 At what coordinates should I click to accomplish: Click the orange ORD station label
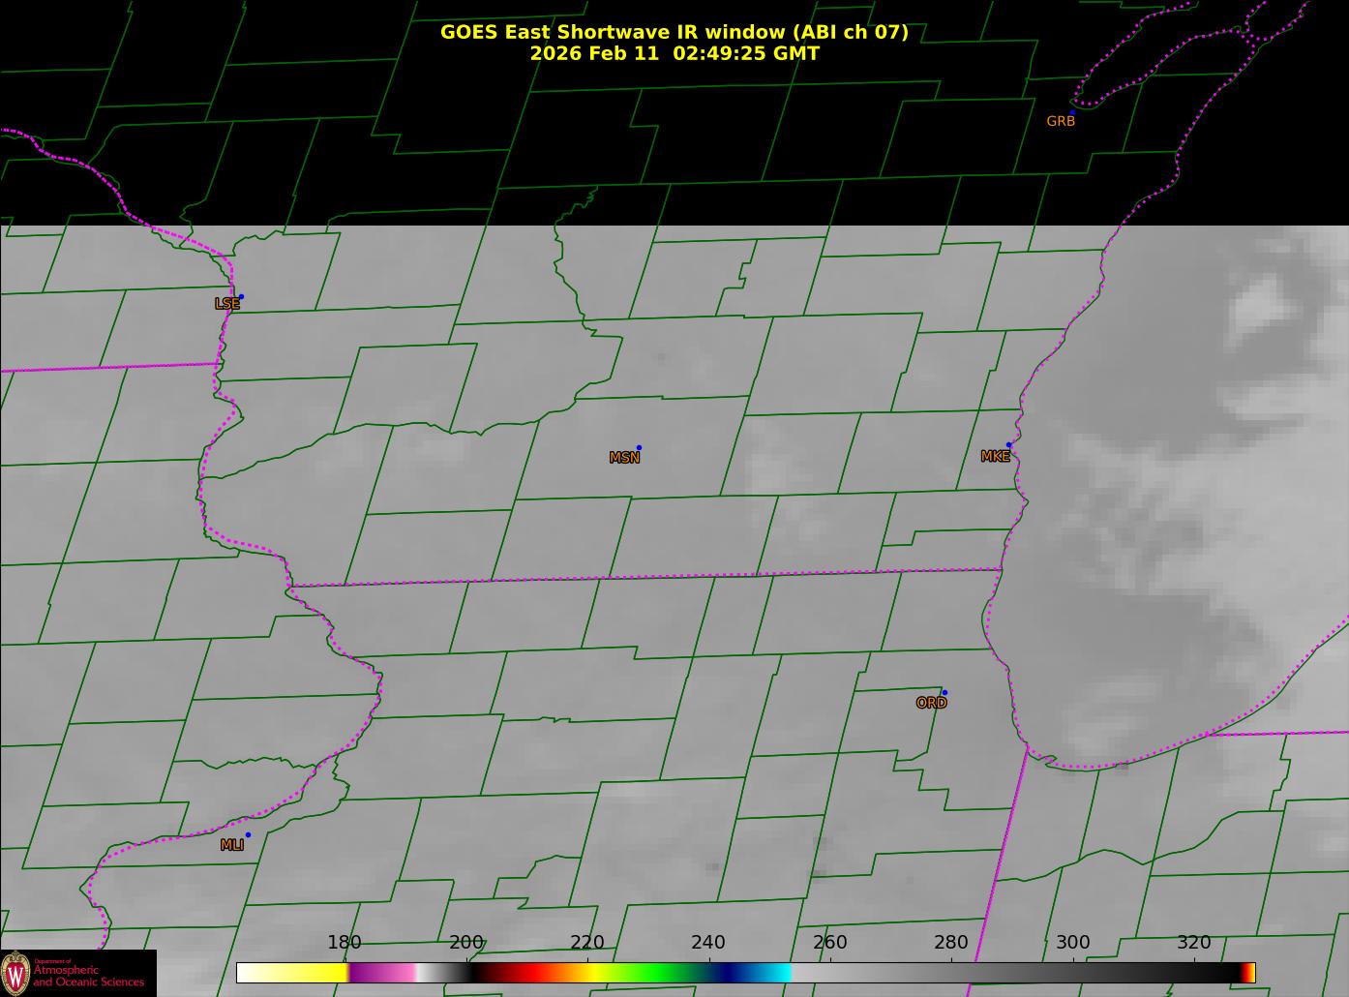931,704
